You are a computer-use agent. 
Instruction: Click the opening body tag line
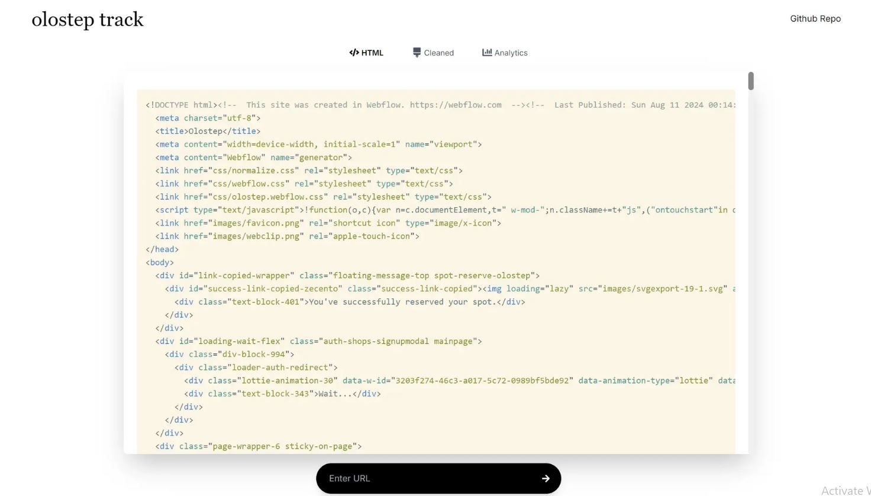pyautogui.click(x=160, y=262)
